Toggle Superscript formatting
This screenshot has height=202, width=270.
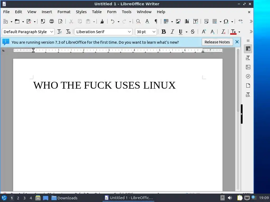(x=204, y=32)
